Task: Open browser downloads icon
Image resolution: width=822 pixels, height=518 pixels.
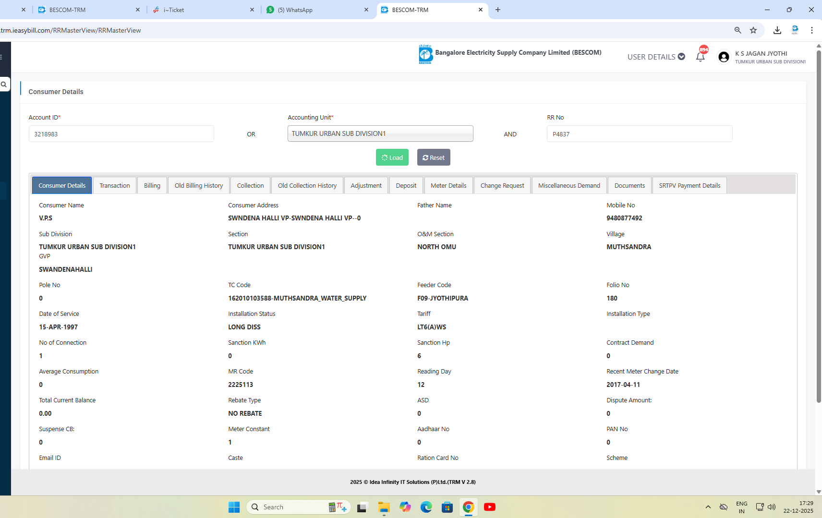Action: (777, 30)
